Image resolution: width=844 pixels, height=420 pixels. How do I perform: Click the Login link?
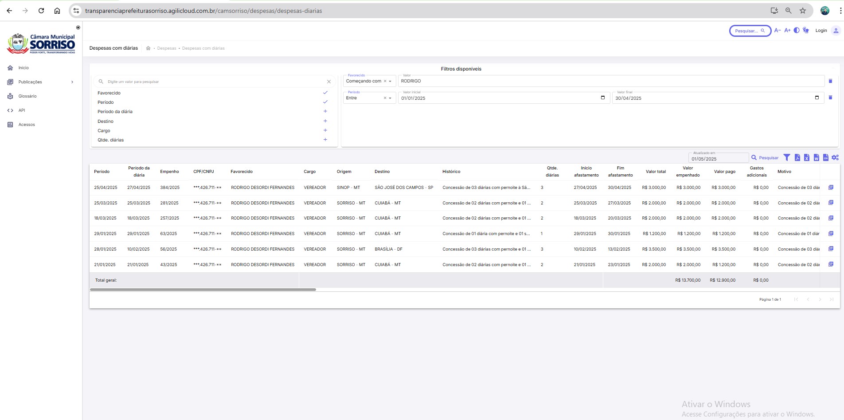pos(821,31)
